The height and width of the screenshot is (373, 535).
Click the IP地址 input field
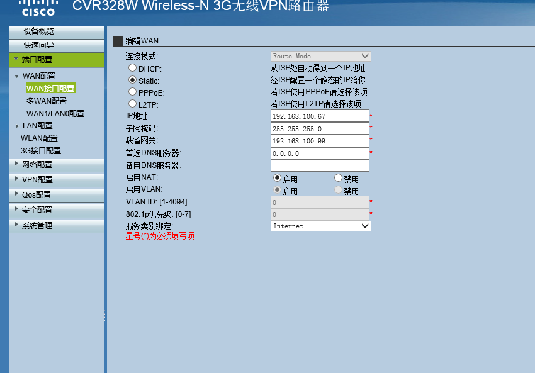coord(320,116)
